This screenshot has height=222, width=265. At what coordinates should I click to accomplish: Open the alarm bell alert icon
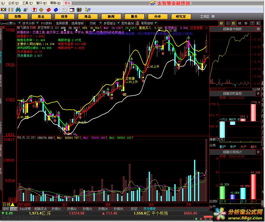pyautogui.click(x=26, y=10)
